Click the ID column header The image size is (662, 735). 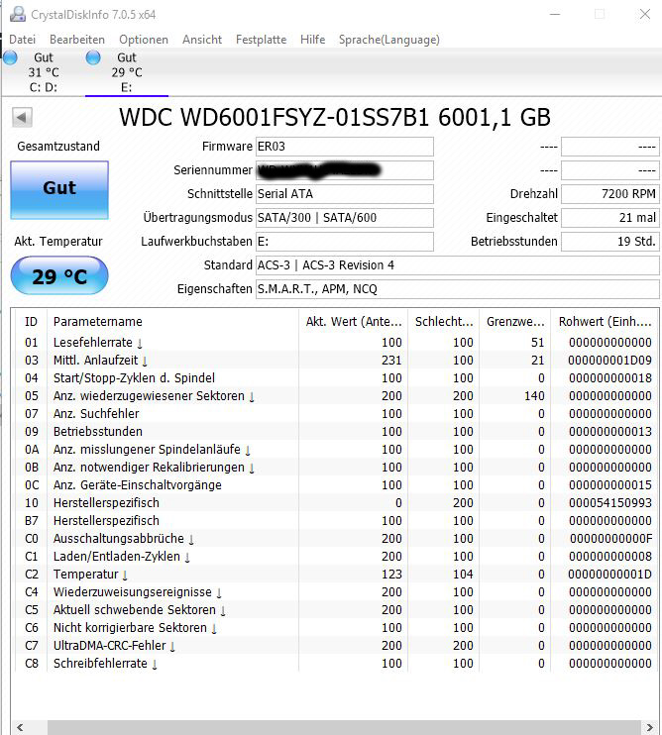click(31, 322)
